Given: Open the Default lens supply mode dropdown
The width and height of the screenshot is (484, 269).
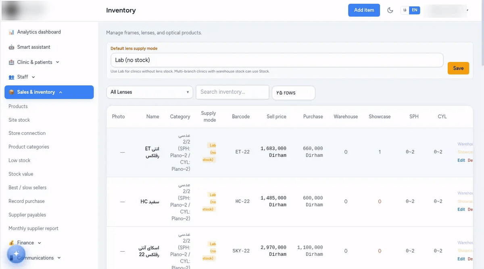Looking at the screenshot, I should (x=277, y=60).
